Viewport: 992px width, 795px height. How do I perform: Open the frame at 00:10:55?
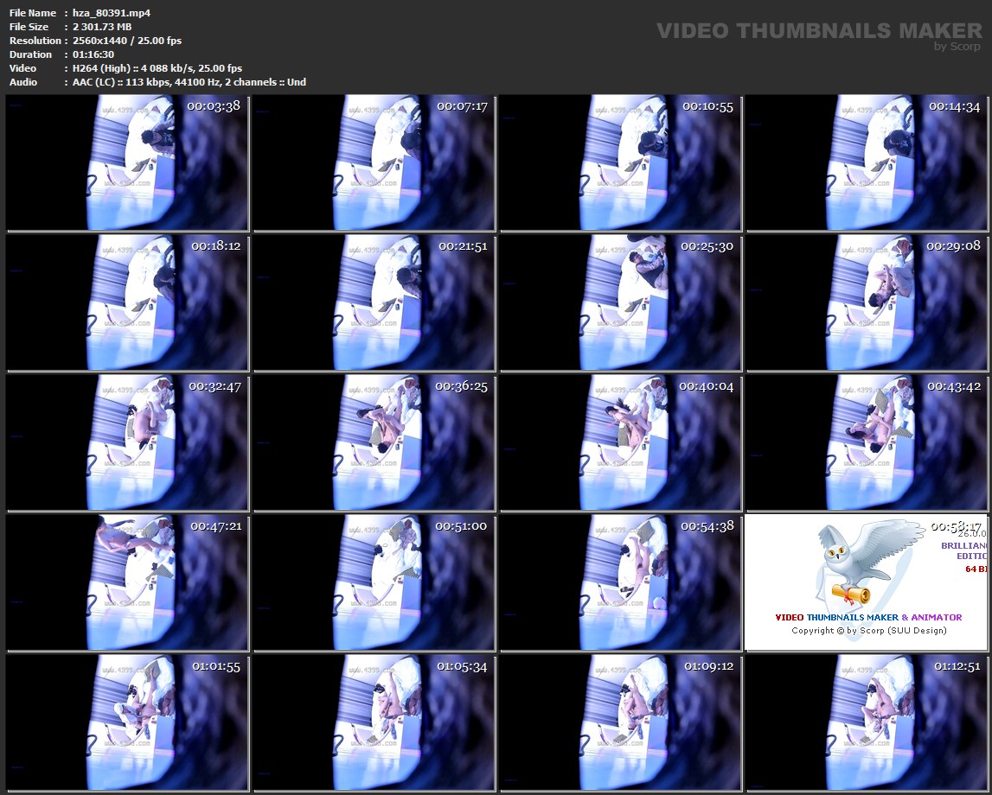point(620,163)
